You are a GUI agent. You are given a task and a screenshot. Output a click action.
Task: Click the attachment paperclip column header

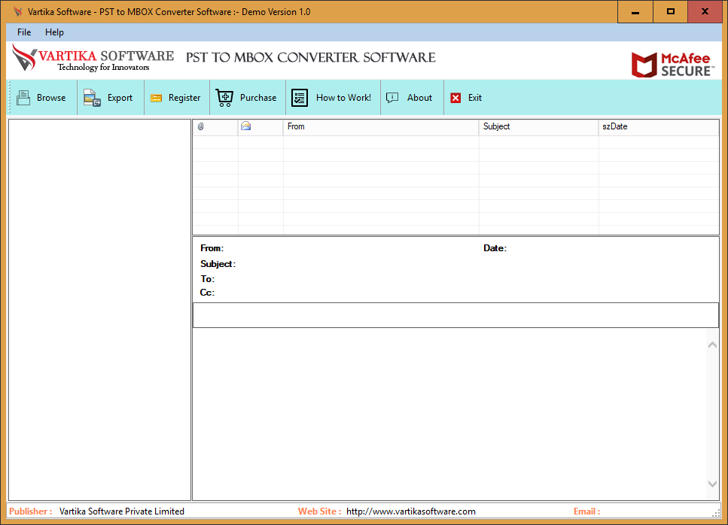(x=200, y=126)
